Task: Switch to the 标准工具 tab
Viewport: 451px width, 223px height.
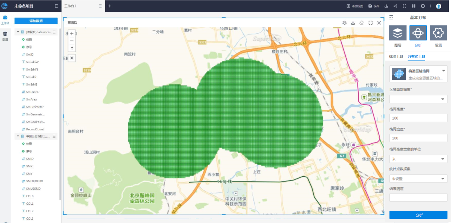Action: tap(396, 57)
